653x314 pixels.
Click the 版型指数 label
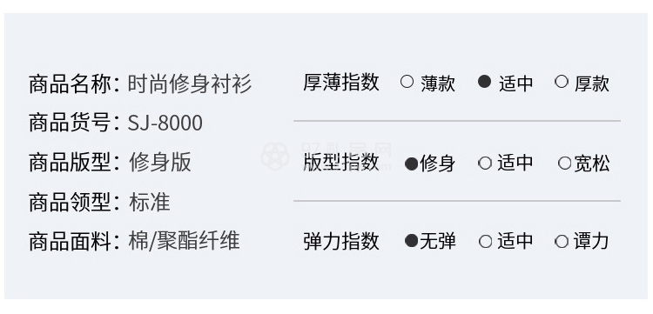[x=341, y=162]
